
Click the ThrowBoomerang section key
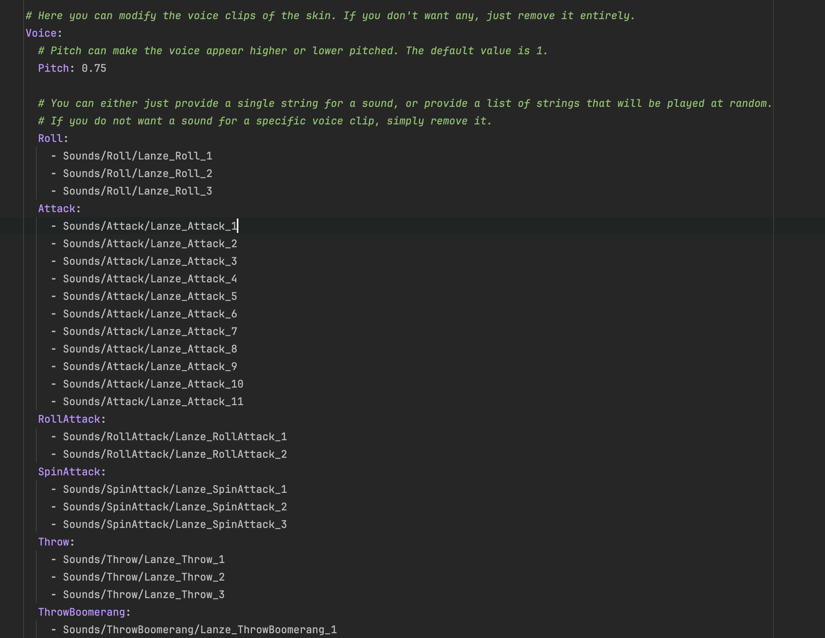[81, 612]
